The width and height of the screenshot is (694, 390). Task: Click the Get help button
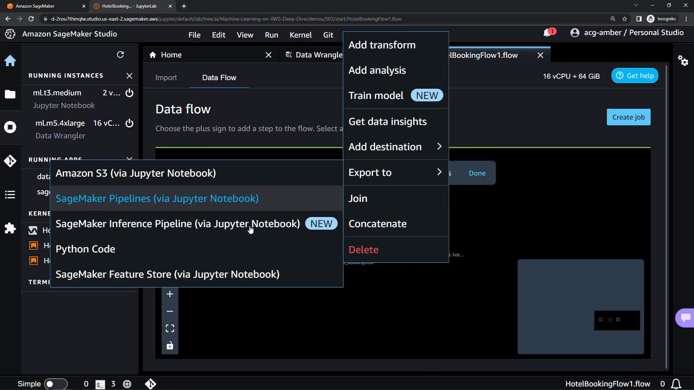coord(635,76)
